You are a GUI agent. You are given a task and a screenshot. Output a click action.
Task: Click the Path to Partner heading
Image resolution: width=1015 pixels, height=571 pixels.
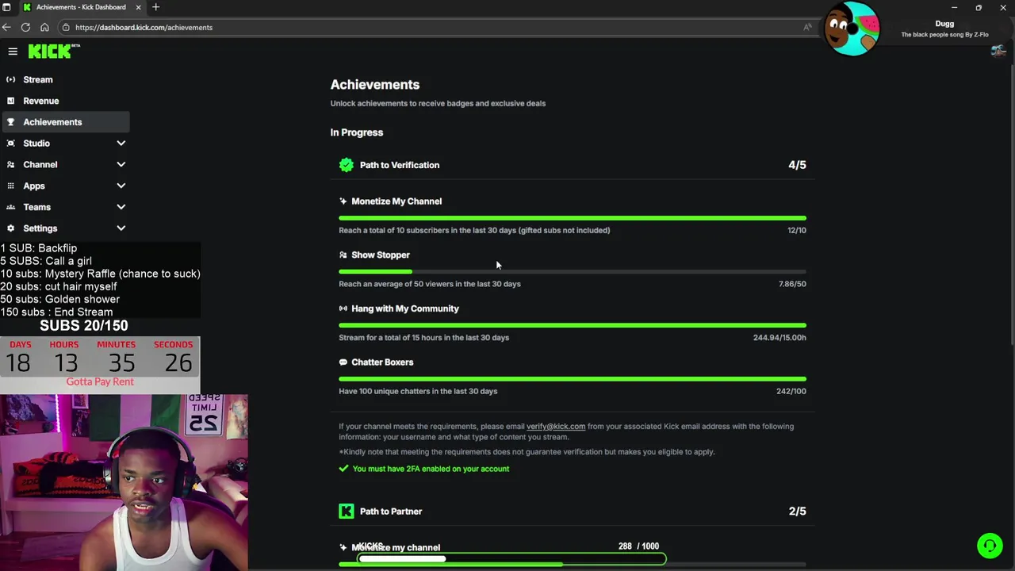(x=391, y=512)
